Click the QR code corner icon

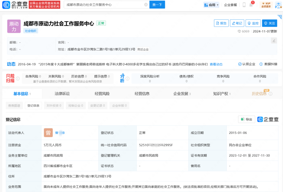280,17
